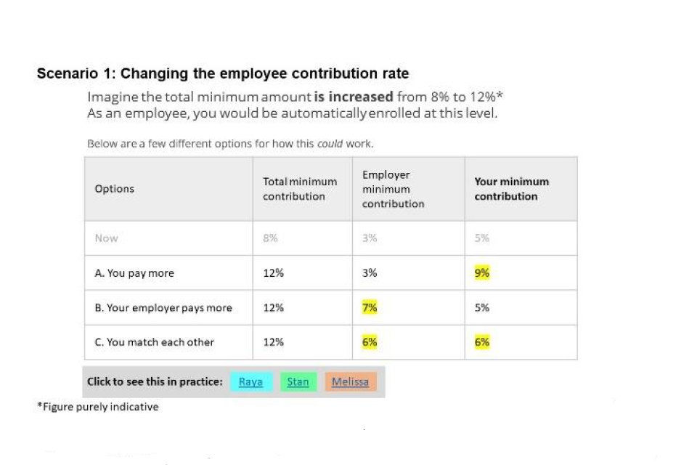Click highlighted 6% your contribution in option C
Screen dimensions: 697x465
pyautogui.click(x=482, y=342)
